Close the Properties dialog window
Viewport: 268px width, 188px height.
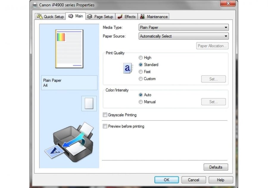click(228, 3)
